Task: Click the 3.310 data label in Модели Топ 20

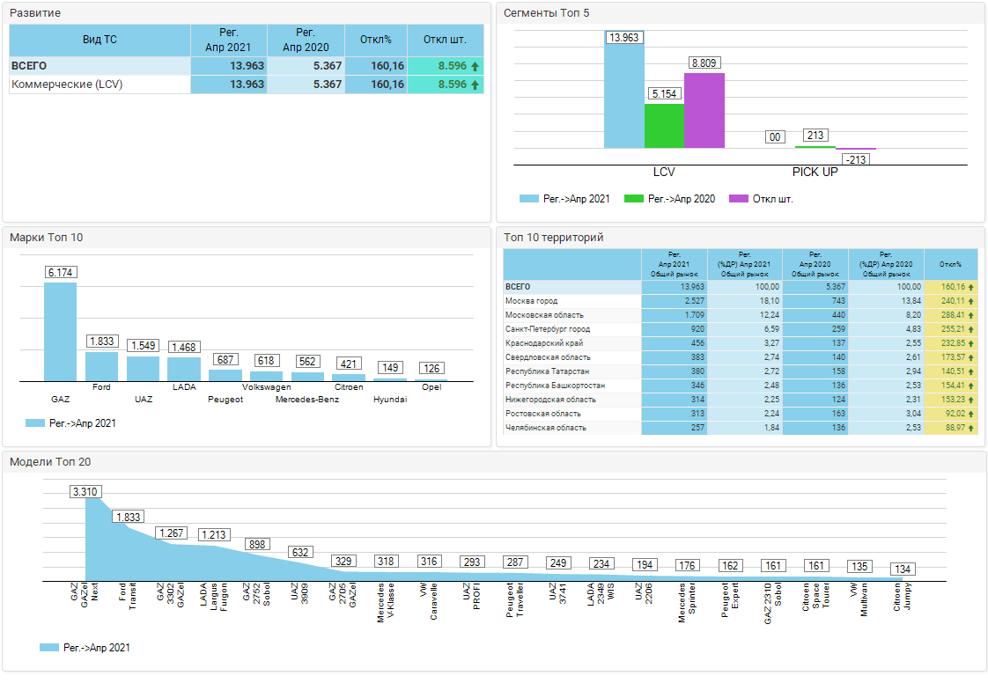Action: pyautogui.click(x=85, y=491)
